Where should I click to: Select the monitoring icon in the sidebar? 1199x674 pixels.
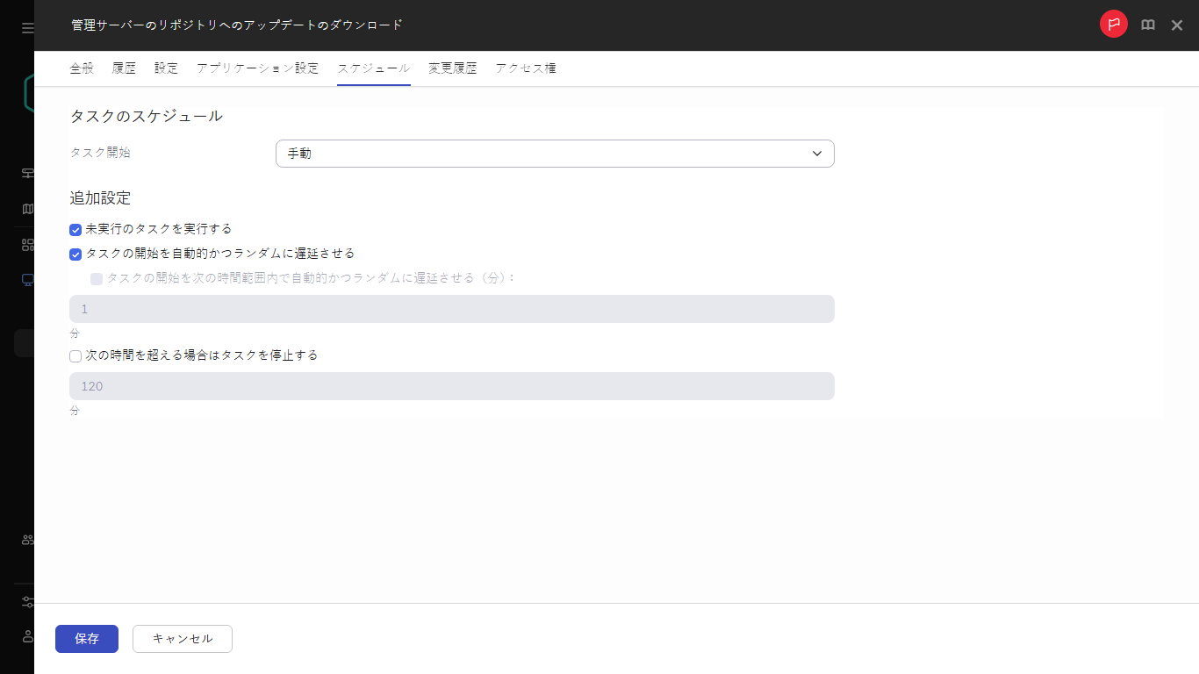[x=25, y=173]
